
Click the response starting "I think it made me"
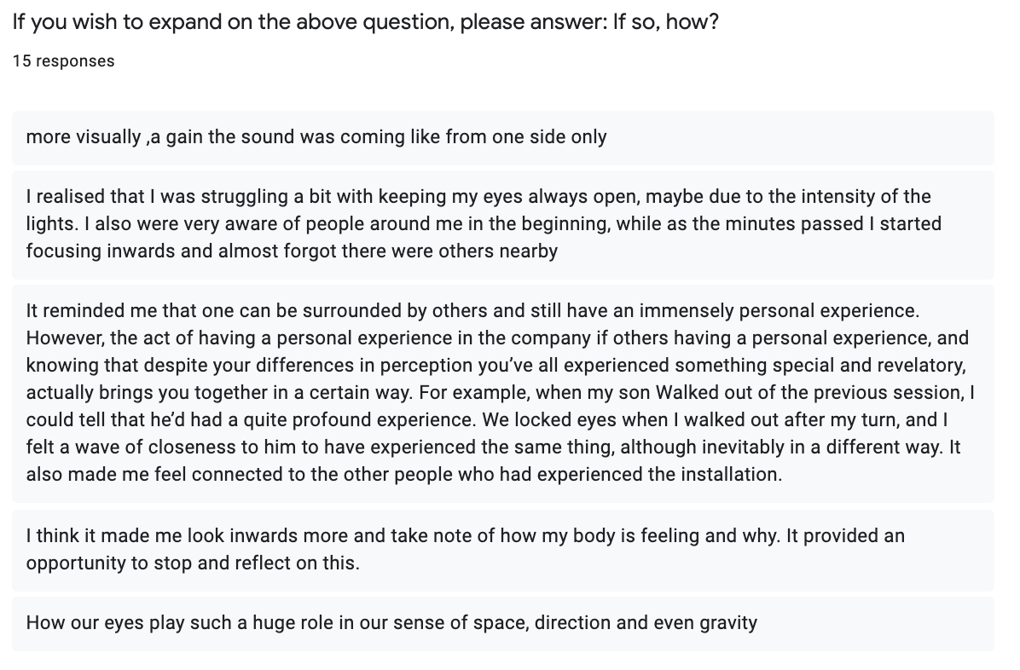click(x=465, y=550)
